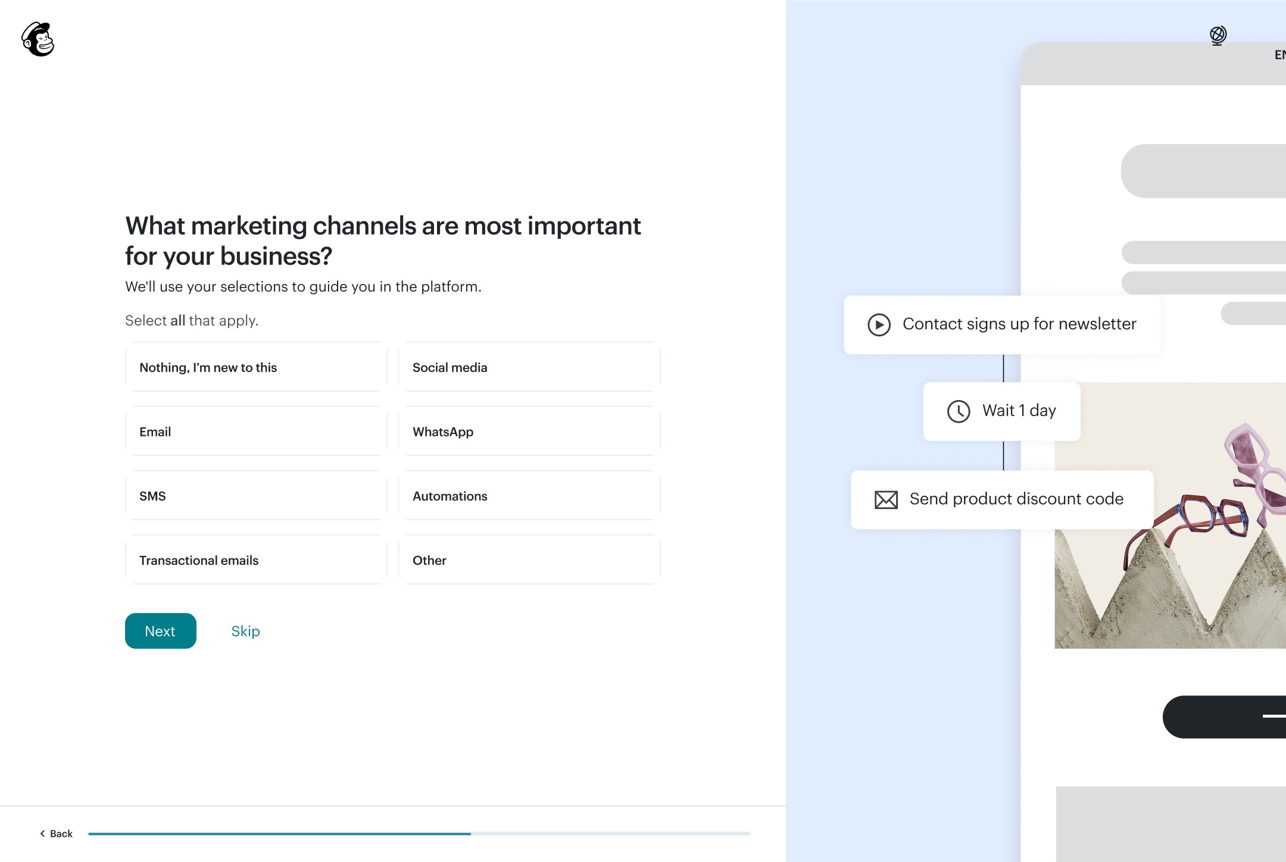
Task: Choose the SMS channel option
Action: pos(256,496)
